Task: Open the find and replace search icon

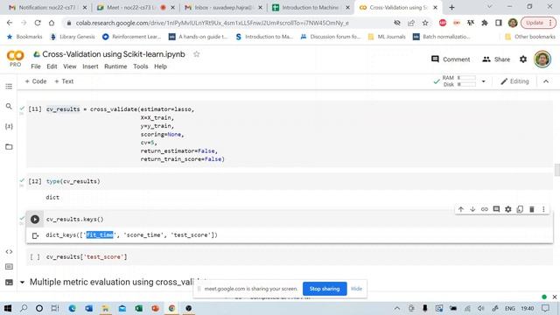Action: (9, 107)
